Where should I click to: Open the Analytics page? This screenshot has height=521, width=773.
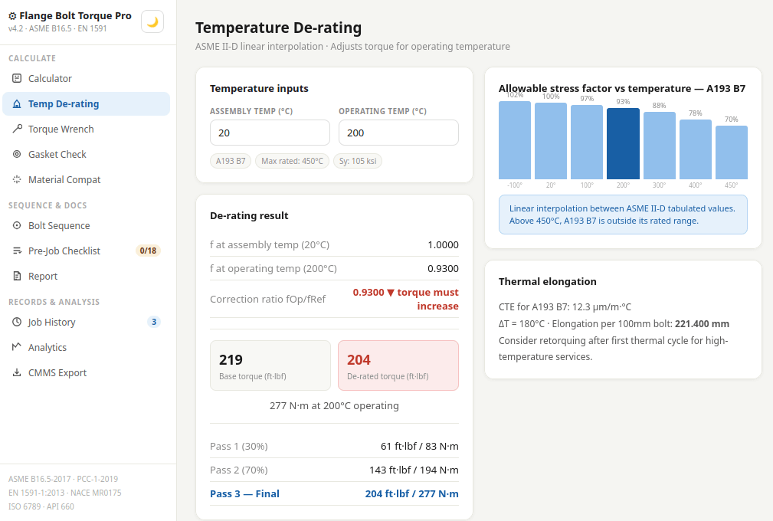click(x=47, y=347)
